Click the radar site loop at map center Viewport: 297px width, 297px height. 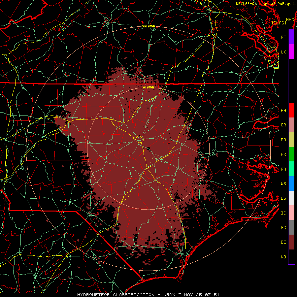(139, 139)
